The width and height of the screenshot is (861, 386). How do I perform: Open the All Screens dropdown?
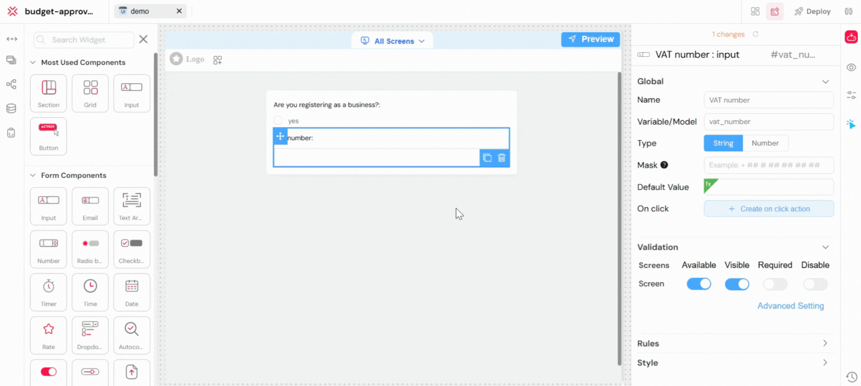tap(392, 41)
